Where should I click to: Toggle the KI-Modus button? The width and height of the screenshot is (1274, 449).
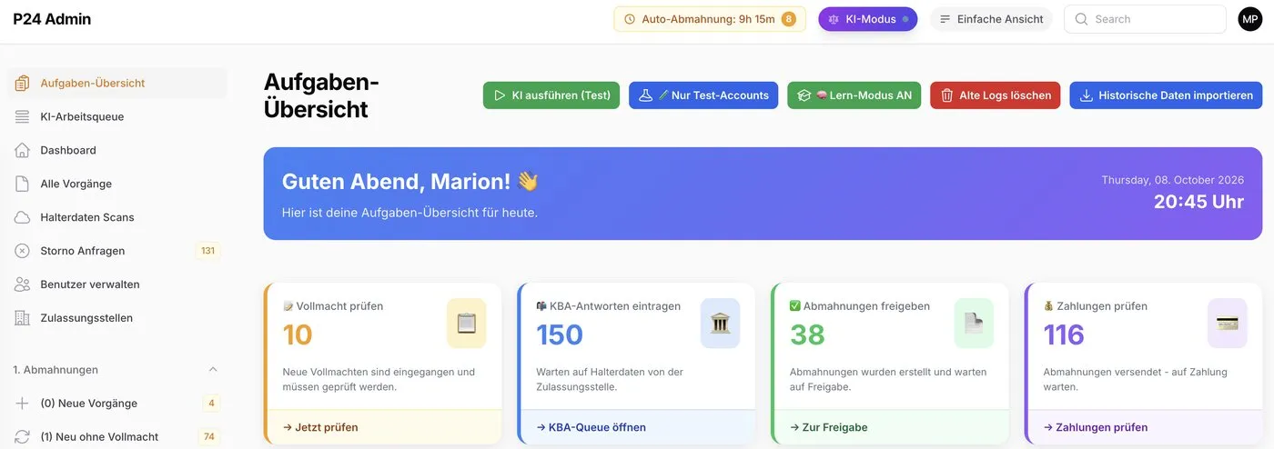pos(867,19)
